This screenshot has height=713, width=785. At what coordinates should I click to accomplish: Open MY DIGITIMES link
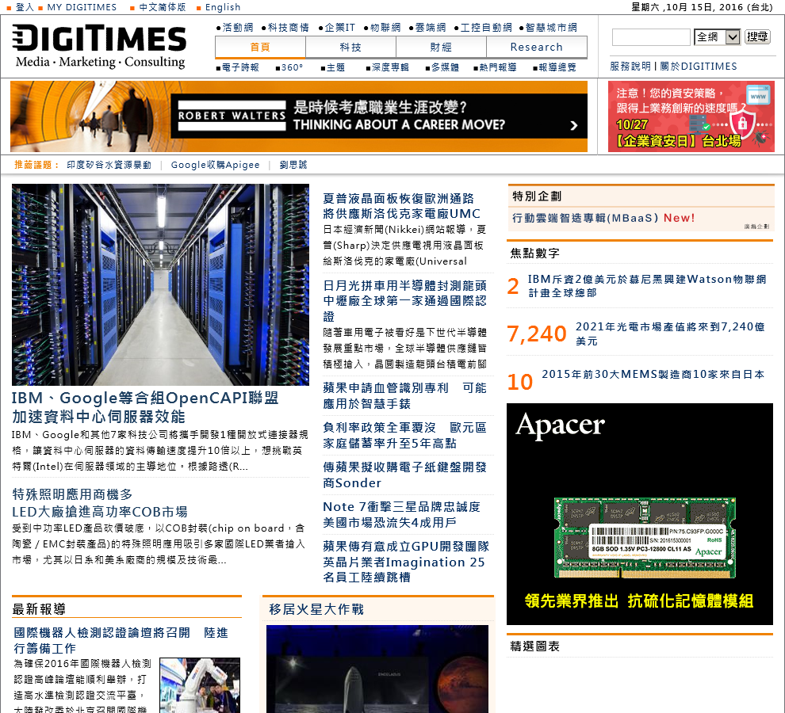pos(82,7)
